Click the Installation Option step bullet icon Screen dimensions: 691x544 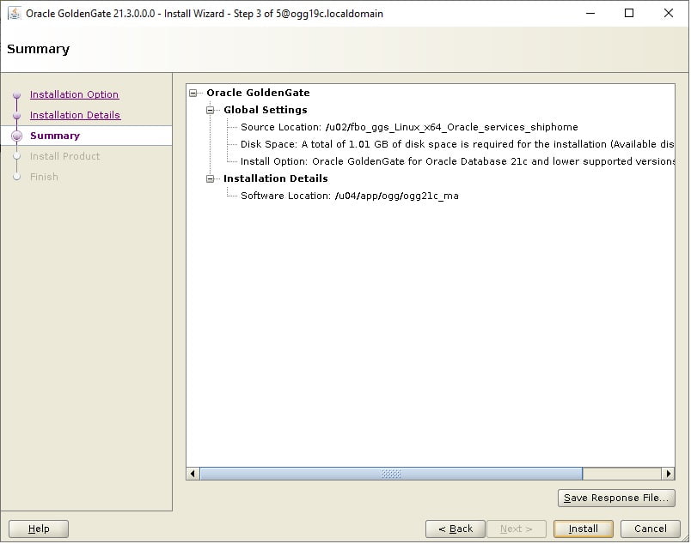(x=16, y=94)
